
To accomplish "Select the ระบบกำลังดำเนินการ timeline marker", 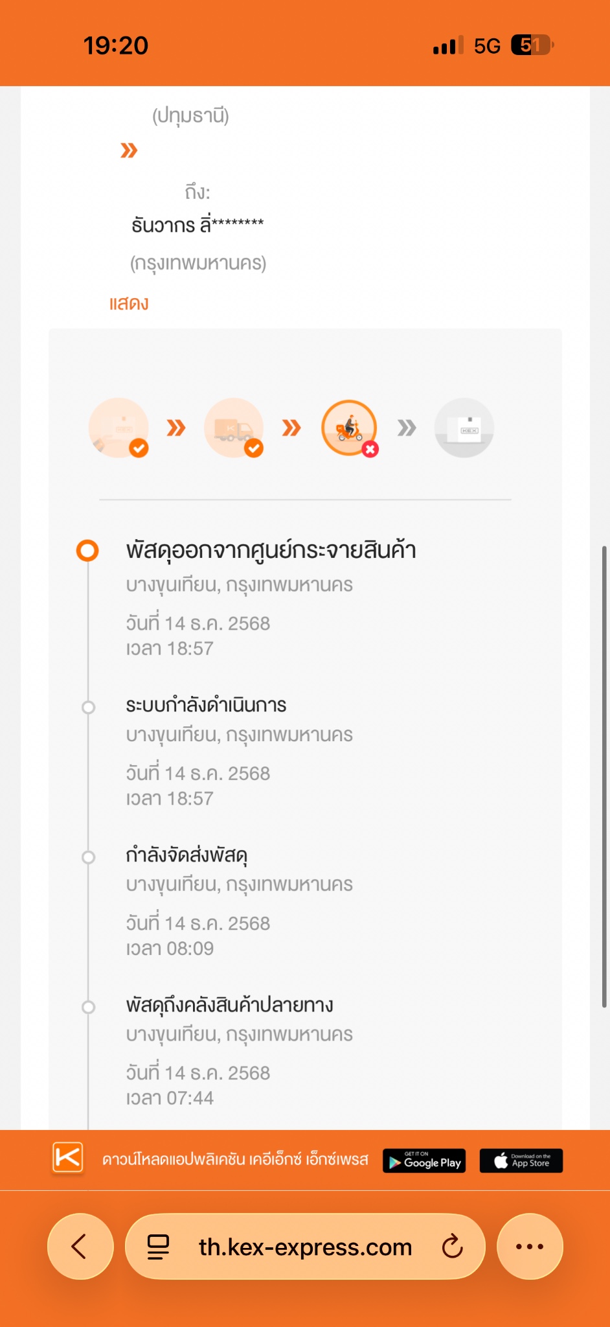I will (x=88, y=707).
